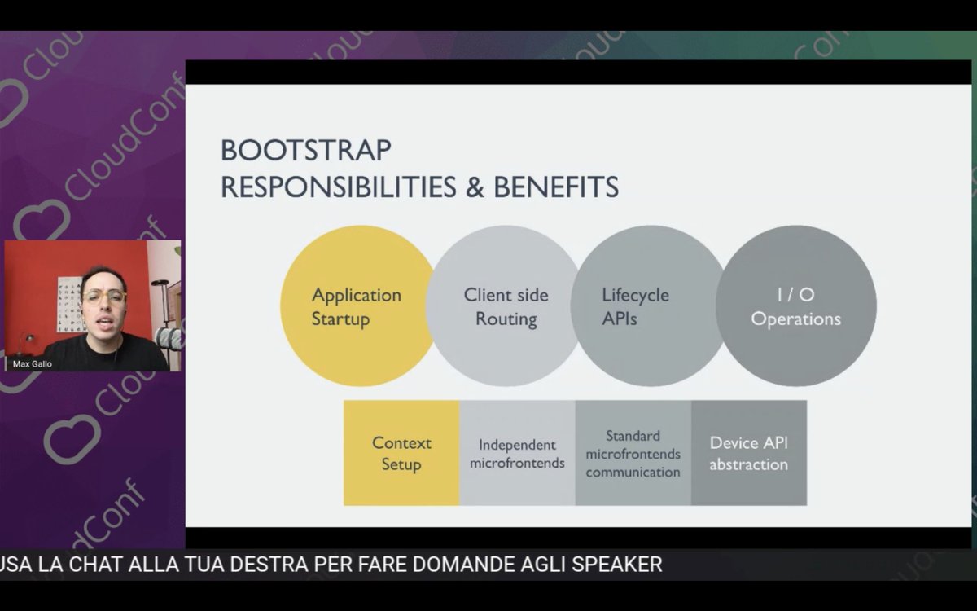Click the yellow Context Setup box
977x611 pixels.
pyautogui.click(x=401, y=453)
